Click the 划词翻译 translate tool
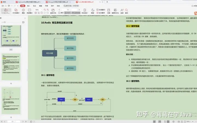The image size is (197, 123). pyautogui.click(x=101, y=10)
